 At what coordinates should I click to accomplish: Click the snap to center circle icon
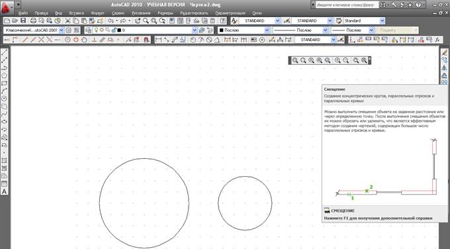coord(67,40)
